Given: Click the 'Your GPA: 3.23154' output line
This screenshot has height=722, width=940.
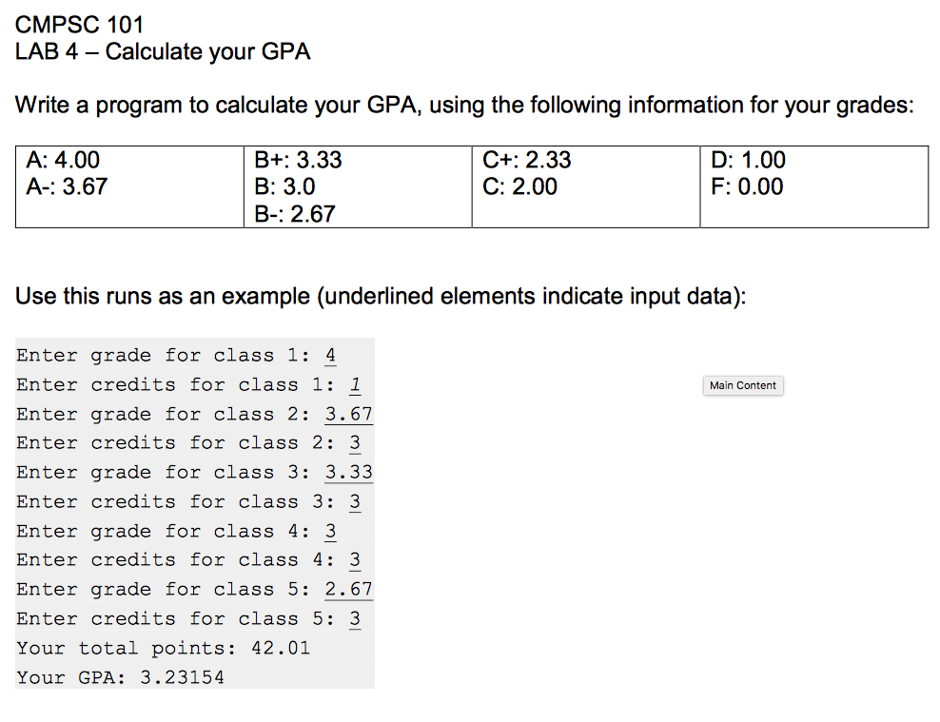Looking at the screenshot, I should 120,678.
